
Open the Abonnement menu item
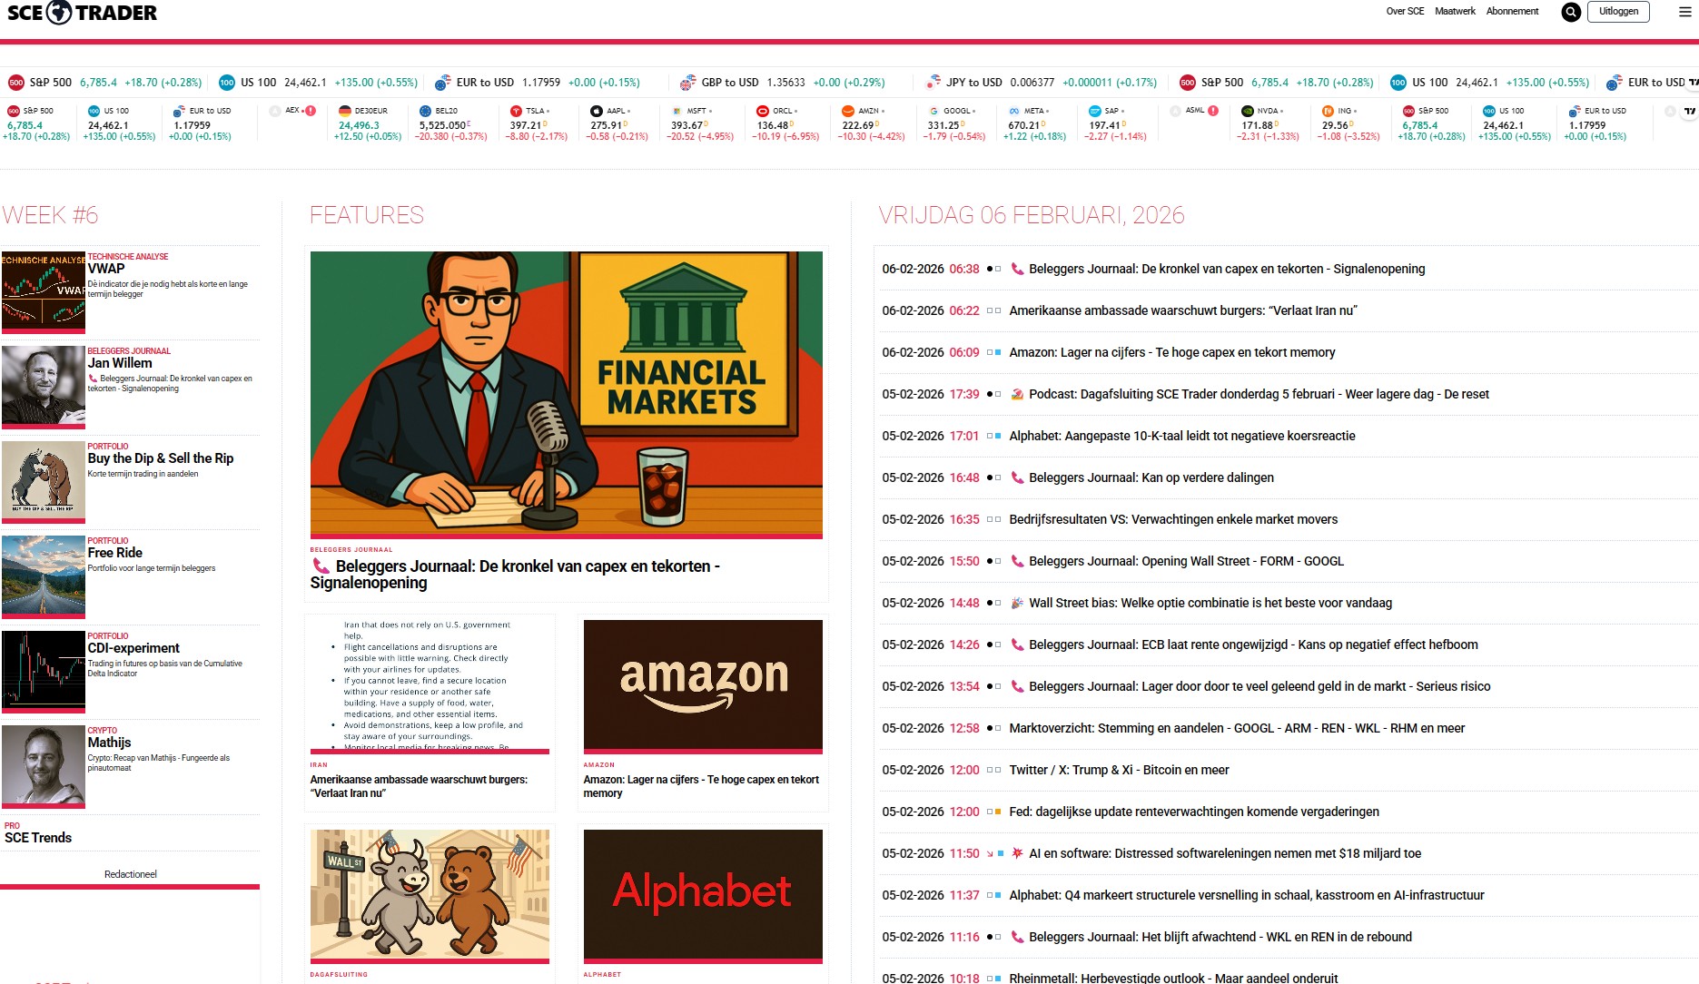click(1512, 11)
